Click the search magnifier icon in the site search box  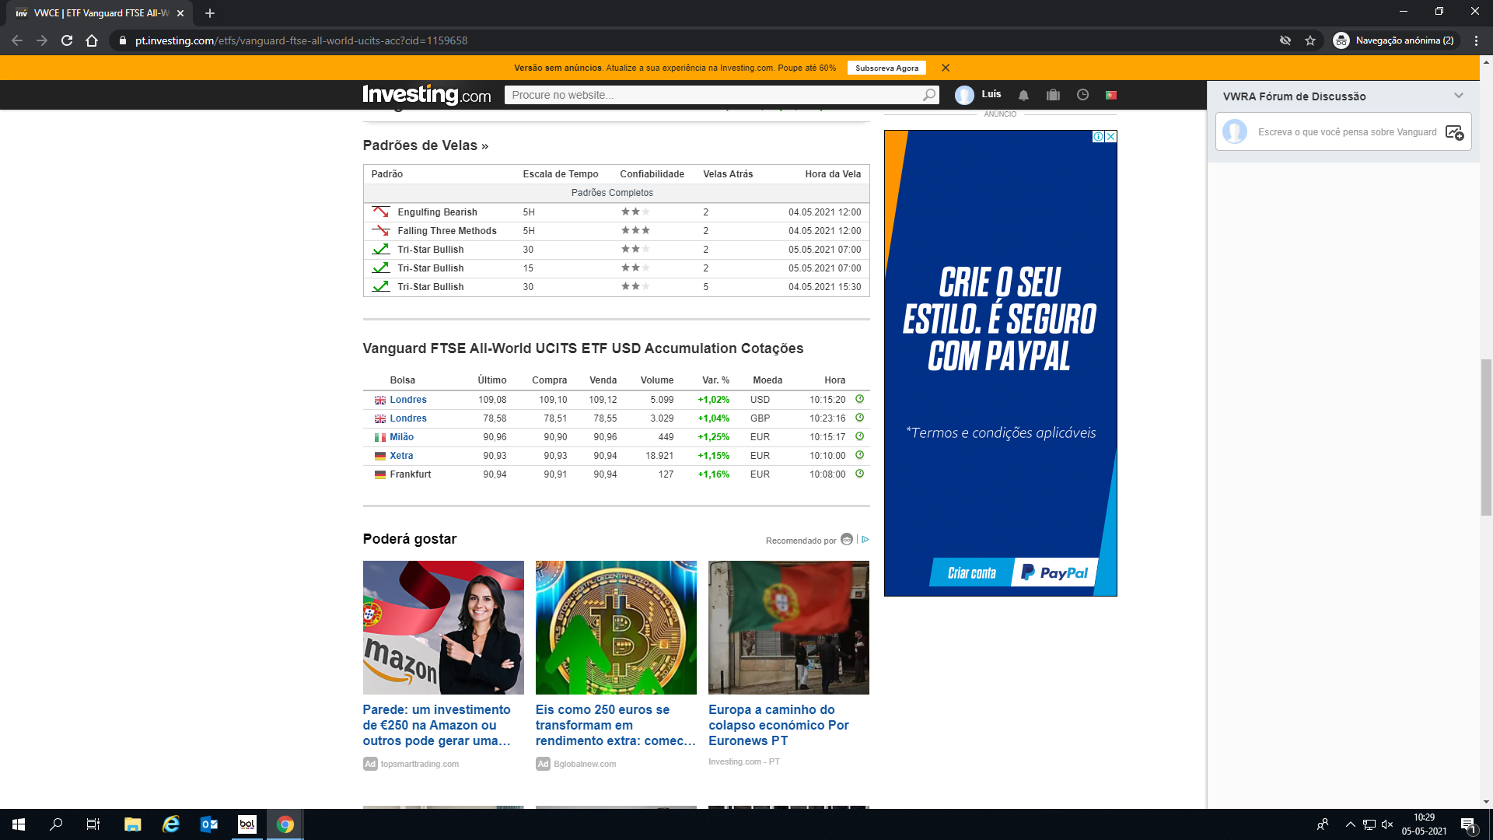(928, 95)
